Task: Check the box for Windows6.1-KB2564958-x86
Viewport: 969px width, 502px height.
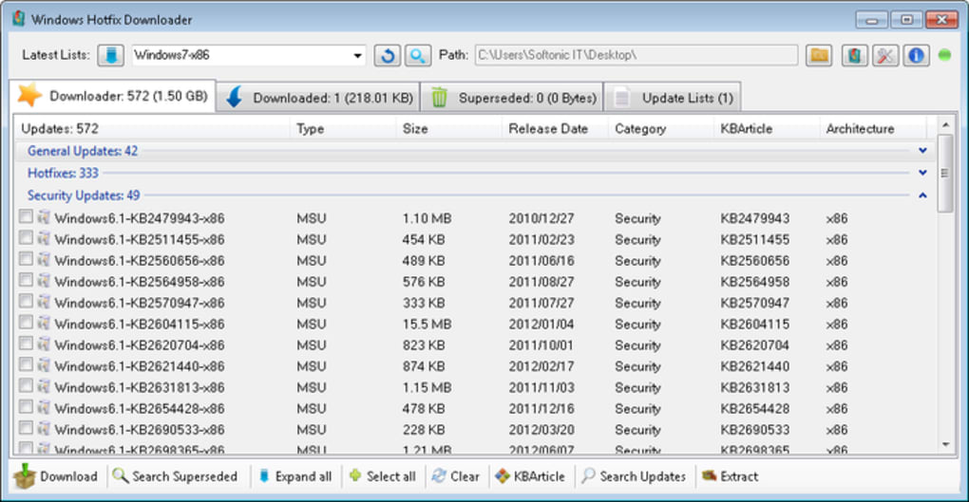Action: [26, 280]
